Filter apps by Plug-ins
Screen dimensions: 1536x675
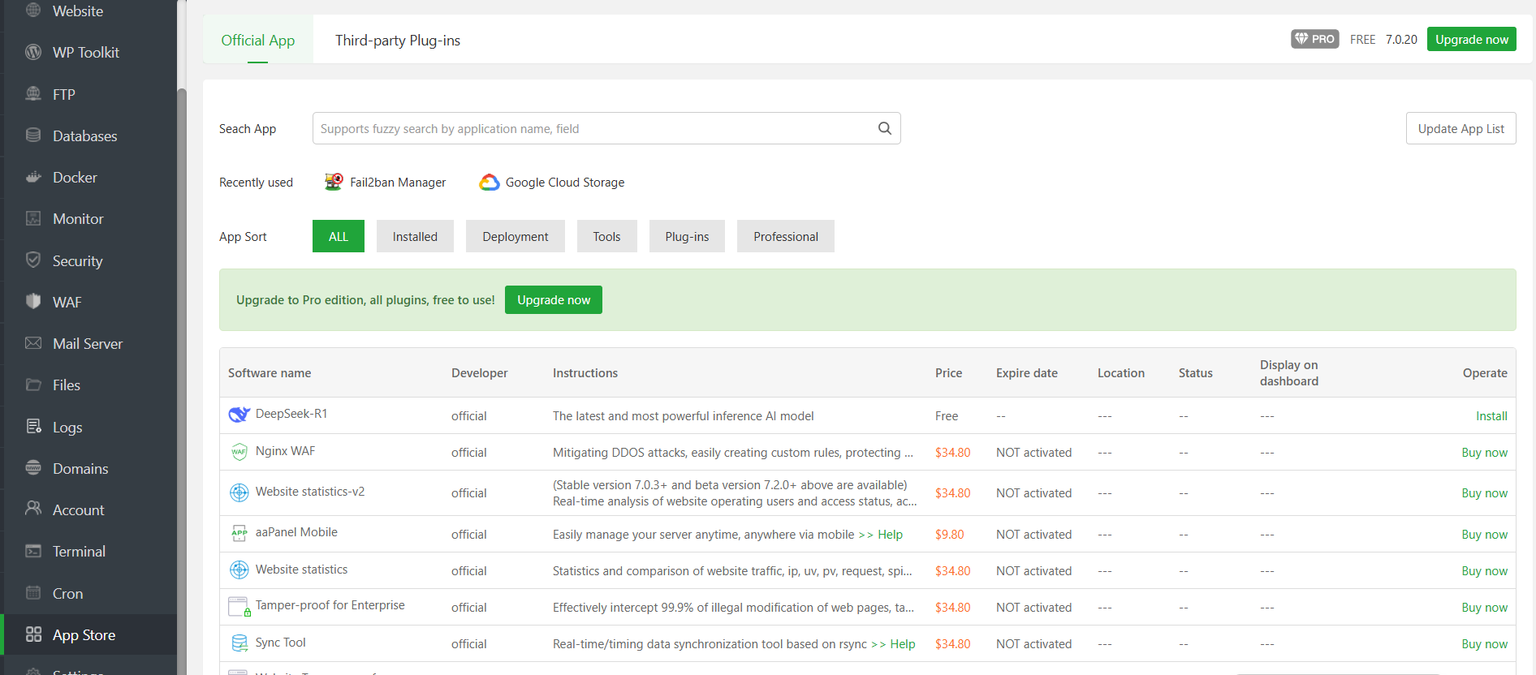pos(687,236)
